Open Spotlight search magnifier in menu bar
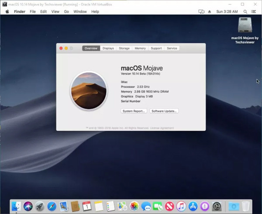Viewport: 262px width, 214px height. point(245,12)
